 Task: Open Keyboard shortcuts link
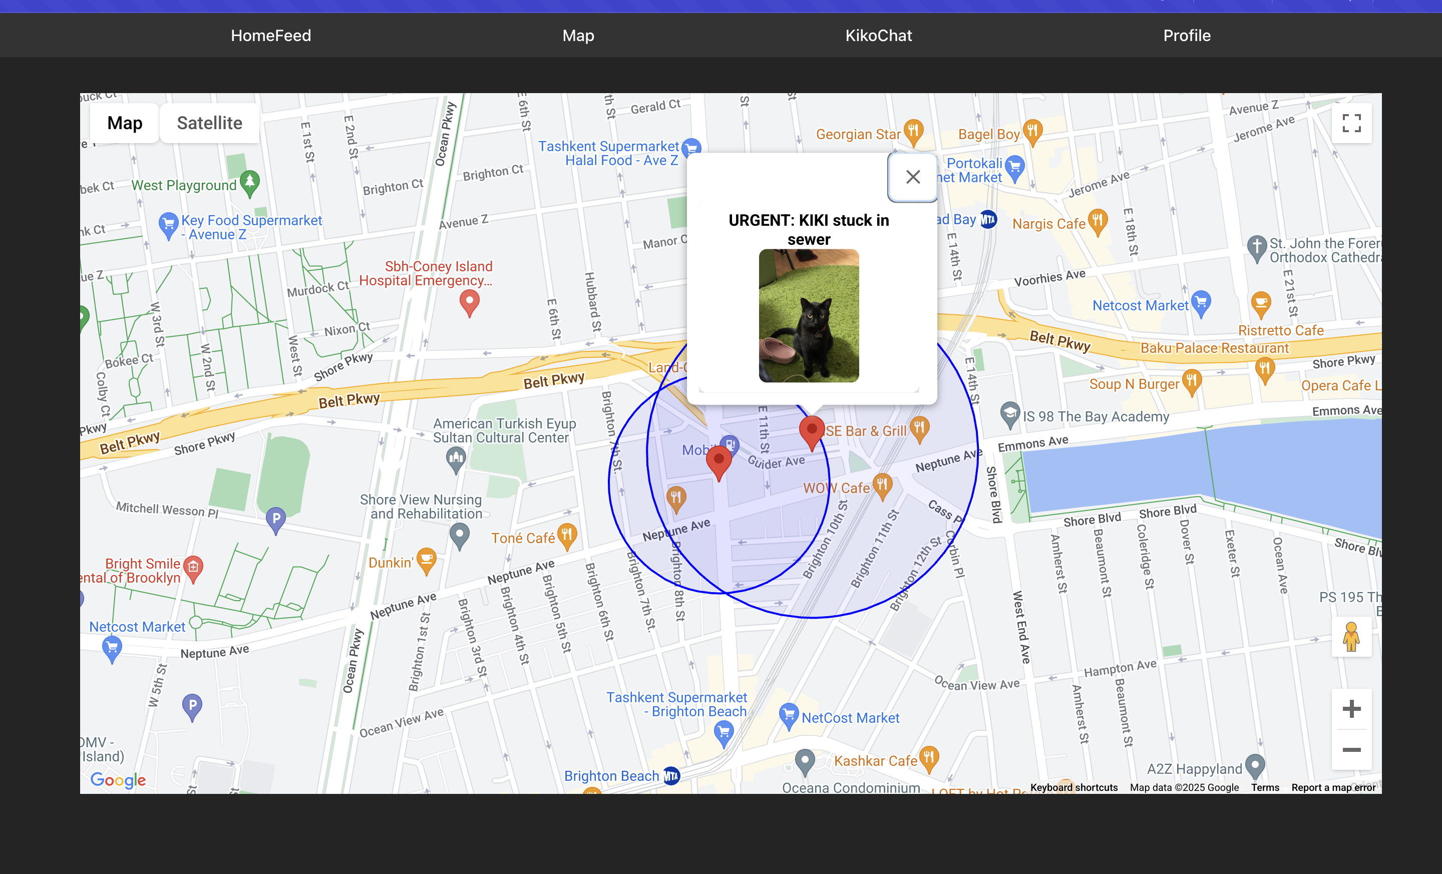(x=1073, y=787)
